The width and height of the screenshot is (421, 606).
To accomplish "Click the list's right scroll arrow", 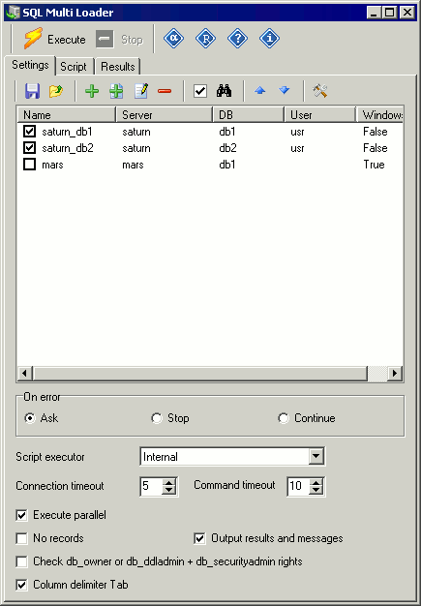I will point(395,374).
